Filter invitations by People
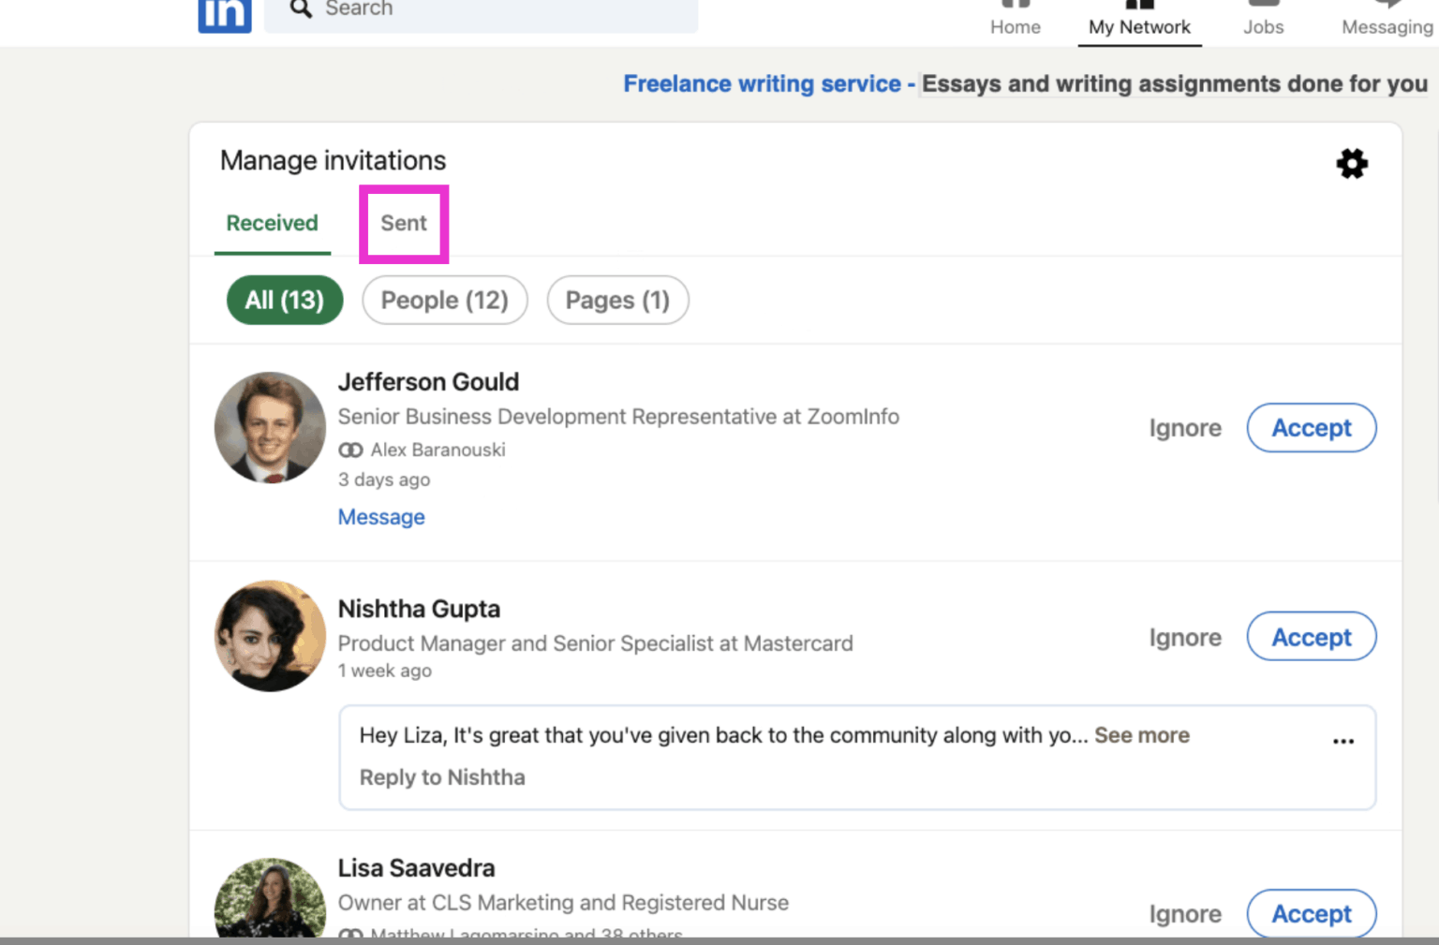Viewport: 1439px width, 945px height. pyautogui.click(x=444, y=300)
